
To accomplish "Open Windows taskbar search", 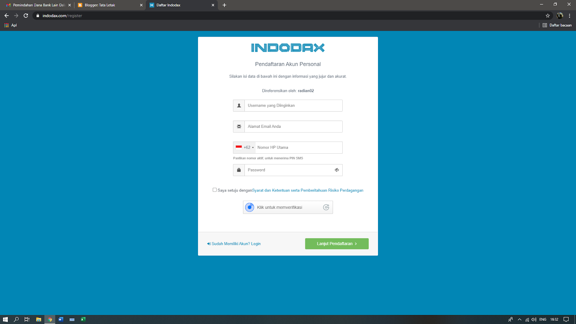I will click(16, 319).
